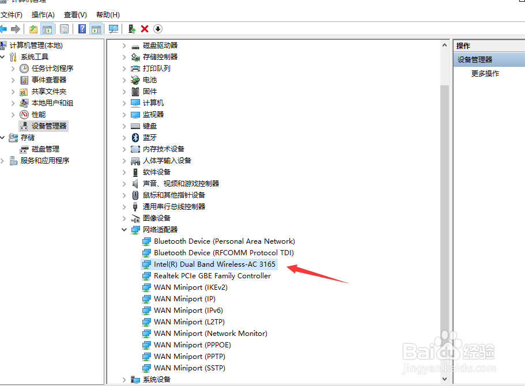The width and height of the screenshot is (525, 386).
Task: Toggle the Show/Hide Action Pane icon
Action: (96, 29)
